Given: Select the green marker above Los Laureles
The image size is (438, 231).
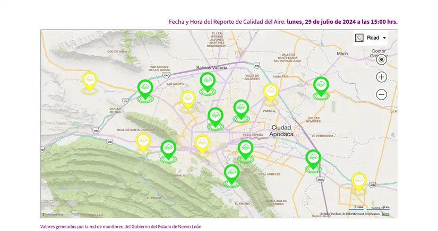Looking at the screenshot, I should pos(245,149).
